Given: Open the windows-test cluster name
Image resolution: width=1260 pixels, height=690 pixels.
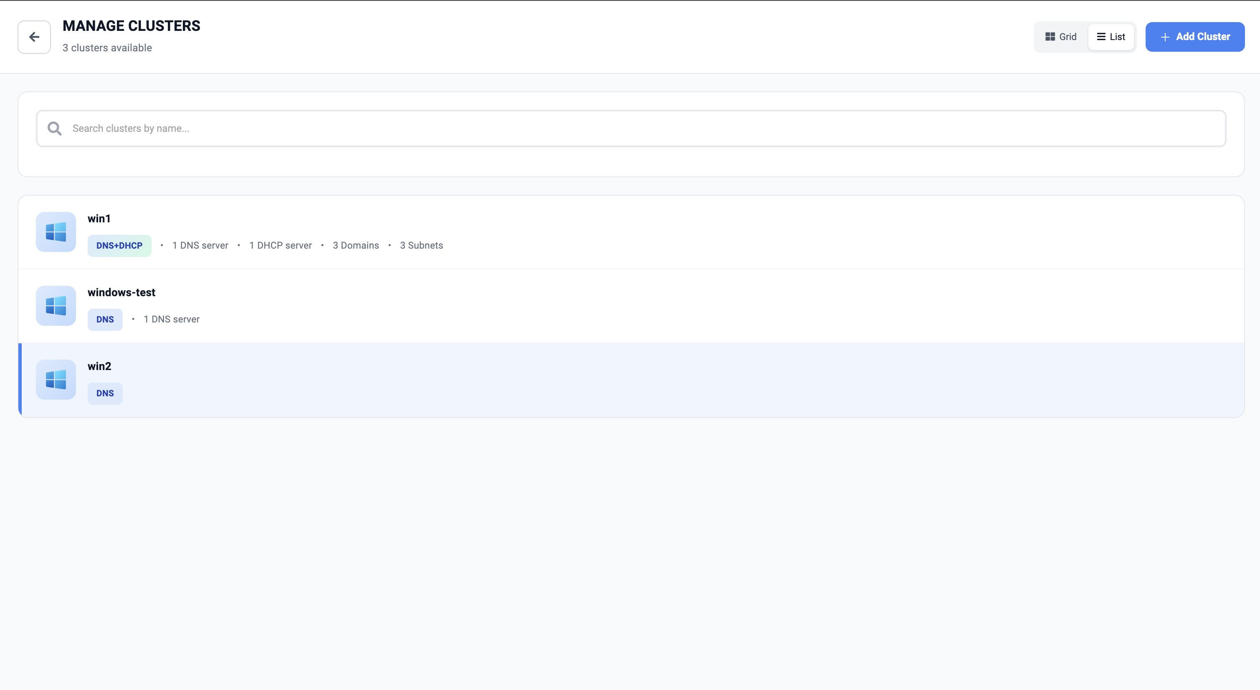Looking at the screenshot, I should pyautogui.click(x=121, y=292).
